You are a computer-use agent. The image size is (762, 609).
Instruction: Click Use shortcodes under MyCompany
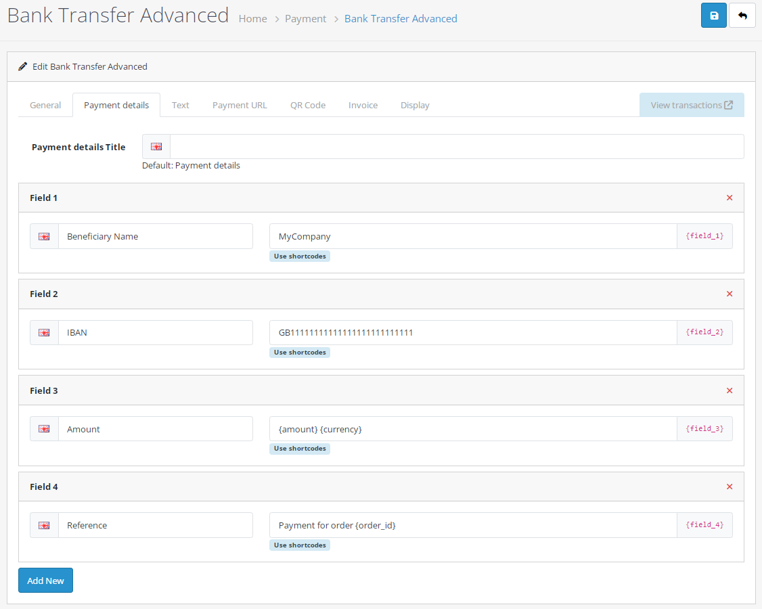[300, 256]
